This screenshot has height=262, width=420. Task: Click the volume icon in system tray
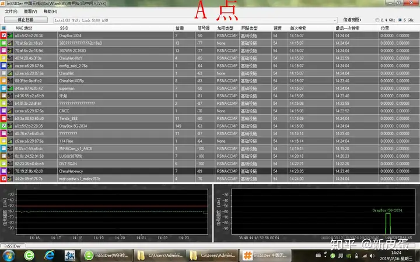click(x=372, y=256)
